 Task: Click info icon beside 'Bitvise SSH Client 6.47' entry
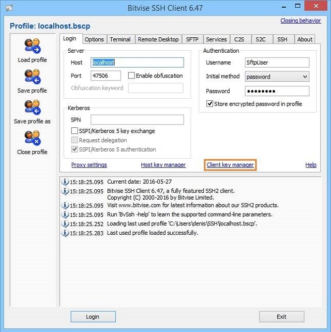65,191
